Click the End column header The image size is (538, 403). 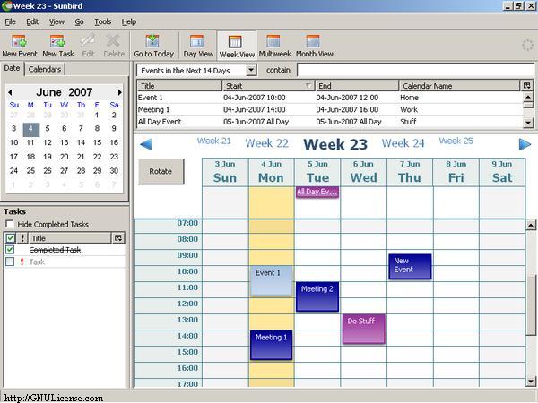pos(357,86)
